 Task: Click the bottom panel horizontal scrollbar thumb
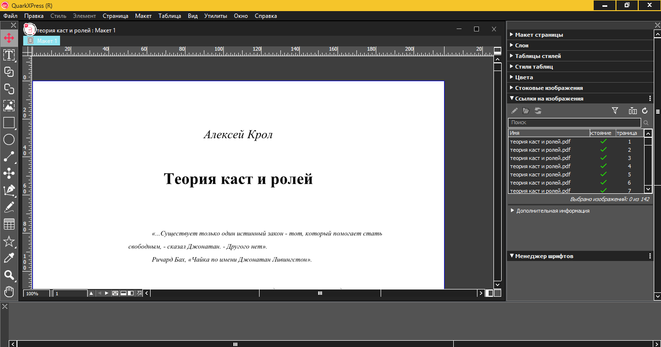pos(235,344)
